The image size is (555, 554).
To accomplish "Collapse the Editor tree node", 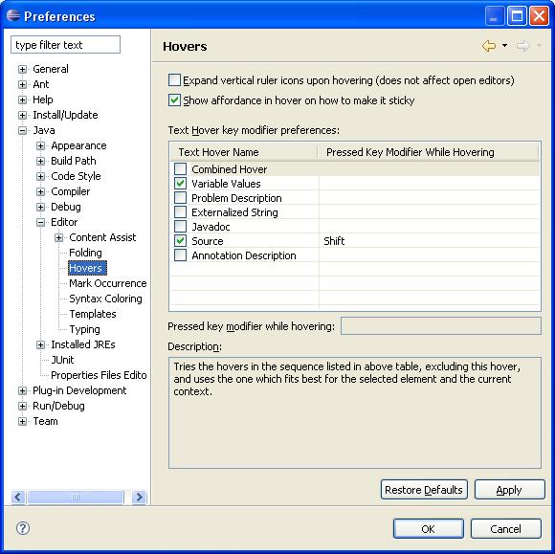I will 41,222.
